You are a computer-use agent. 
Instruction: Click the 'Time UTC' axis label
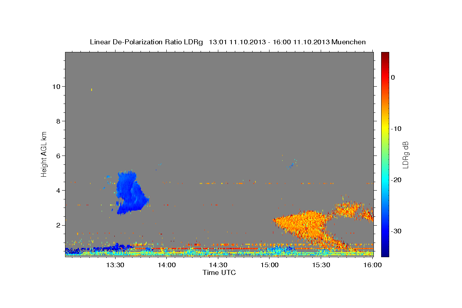[x=219, y=273]
